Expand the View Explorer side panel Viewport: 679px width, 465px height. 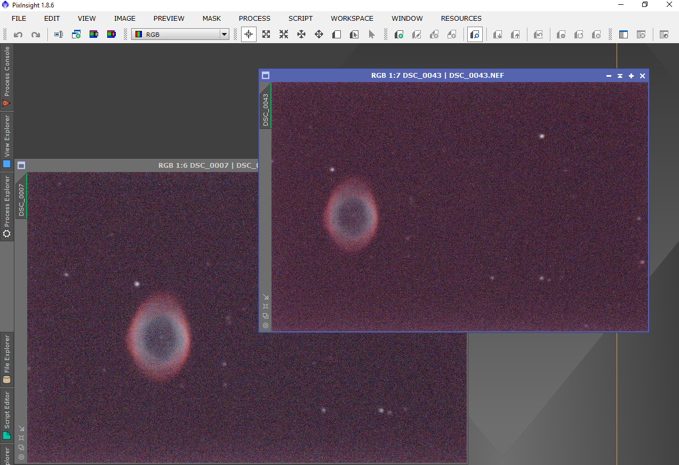7,141
